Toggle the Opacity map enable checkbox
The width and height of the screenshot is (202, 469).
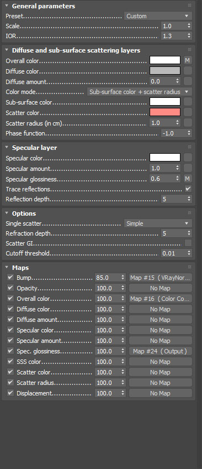[10, 288]
